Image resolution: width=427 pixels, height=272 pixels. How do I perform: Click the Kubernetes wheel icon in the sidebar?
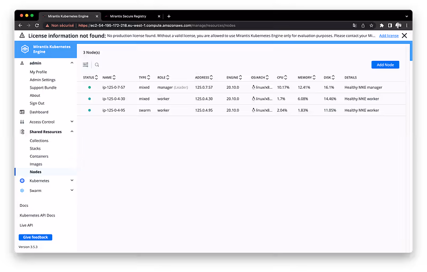[x=22, y=181]
